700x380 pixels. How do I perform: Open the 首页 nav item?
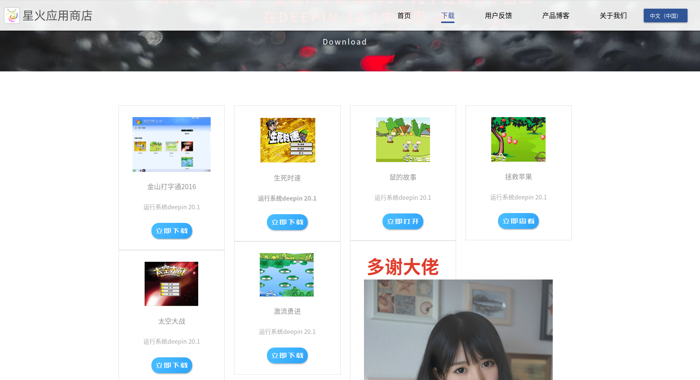404,15
